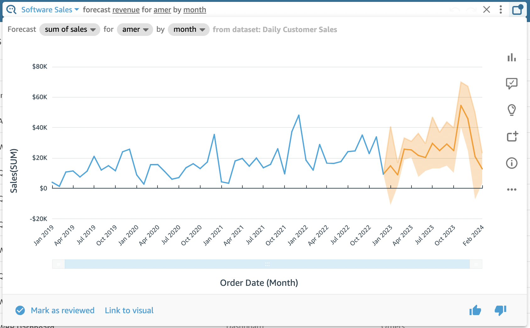Open the ellipsis more-options menu in sidebar
The height and width of the screenshot is (328, 530).
(512, 189)
